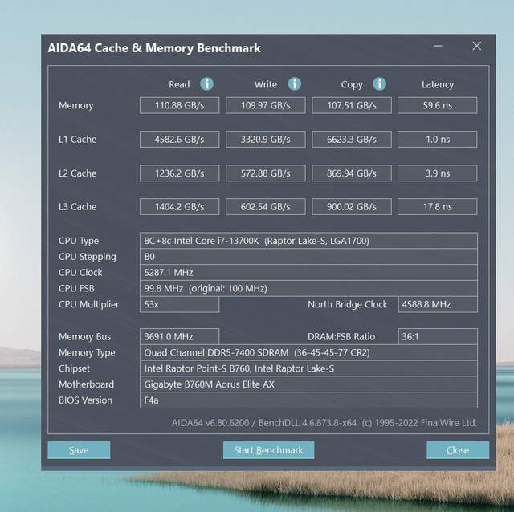Click the Write info icon
The image size is (514, 512).
(295, 84)
